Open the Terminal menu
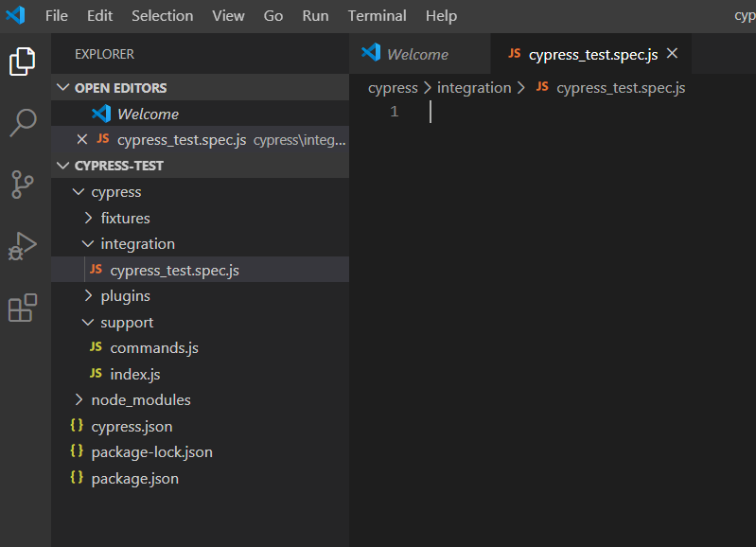The width and height of the screenshot is (756, 547). tap(377, 16)
